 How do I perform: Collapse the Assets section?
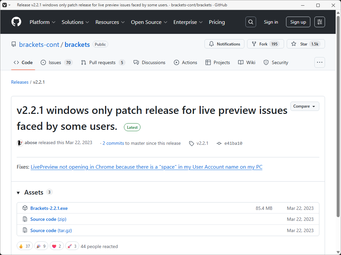click(x=18, y=192)
